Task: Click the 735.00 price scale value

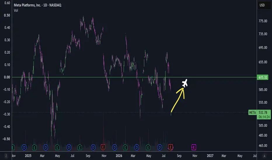Action: (x=263, y=34)
